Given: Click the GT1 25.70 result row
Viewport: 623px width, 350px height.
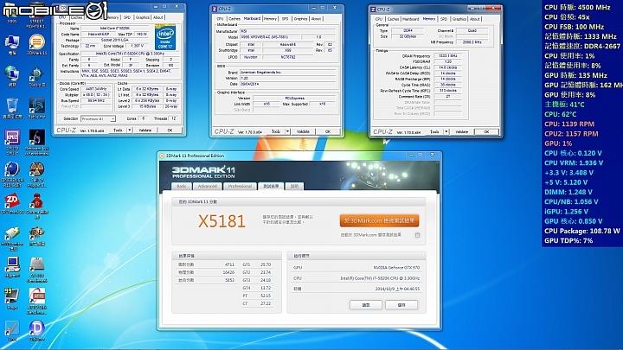Looking at the screenshot, I should click(257, 264).
